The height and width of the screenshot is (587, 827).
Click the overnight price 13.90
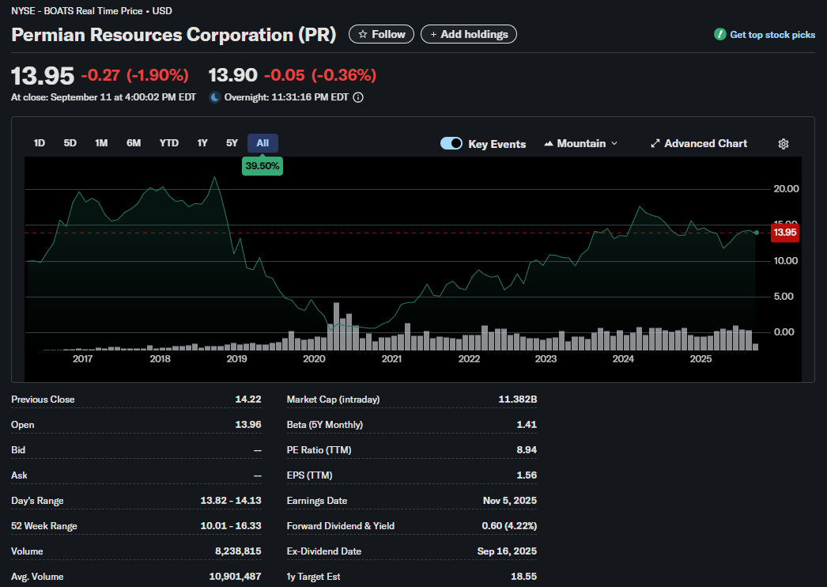232,75
